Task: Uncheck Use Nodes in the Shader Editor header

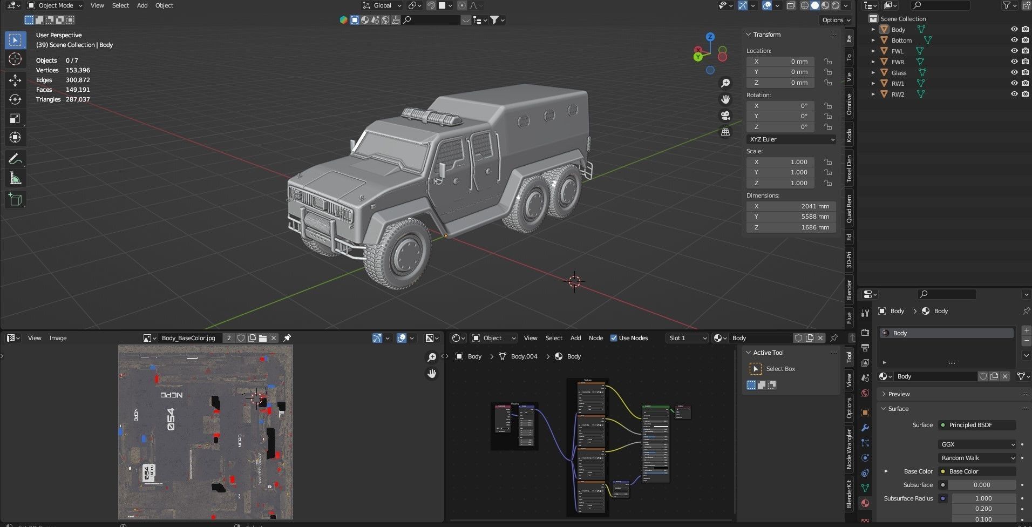Action: [x=614, y=337]
